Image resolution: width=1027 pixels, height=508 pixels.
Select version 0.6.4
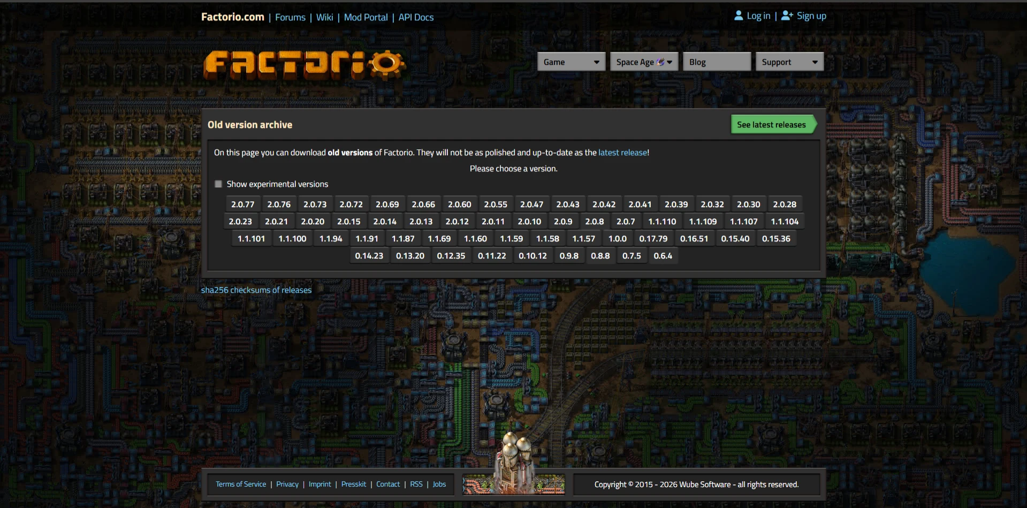click(x=663, y=256)
